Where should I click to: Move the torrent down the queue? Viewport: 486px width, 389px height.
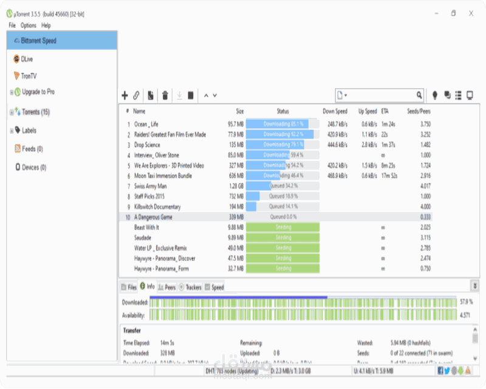(x=214, y=95)
